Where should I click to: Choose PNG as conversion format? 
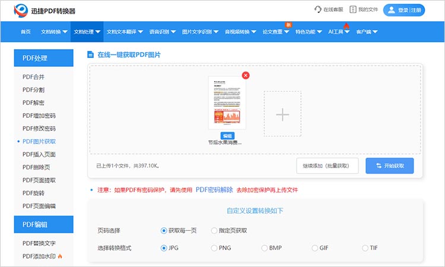pos(214,247)
